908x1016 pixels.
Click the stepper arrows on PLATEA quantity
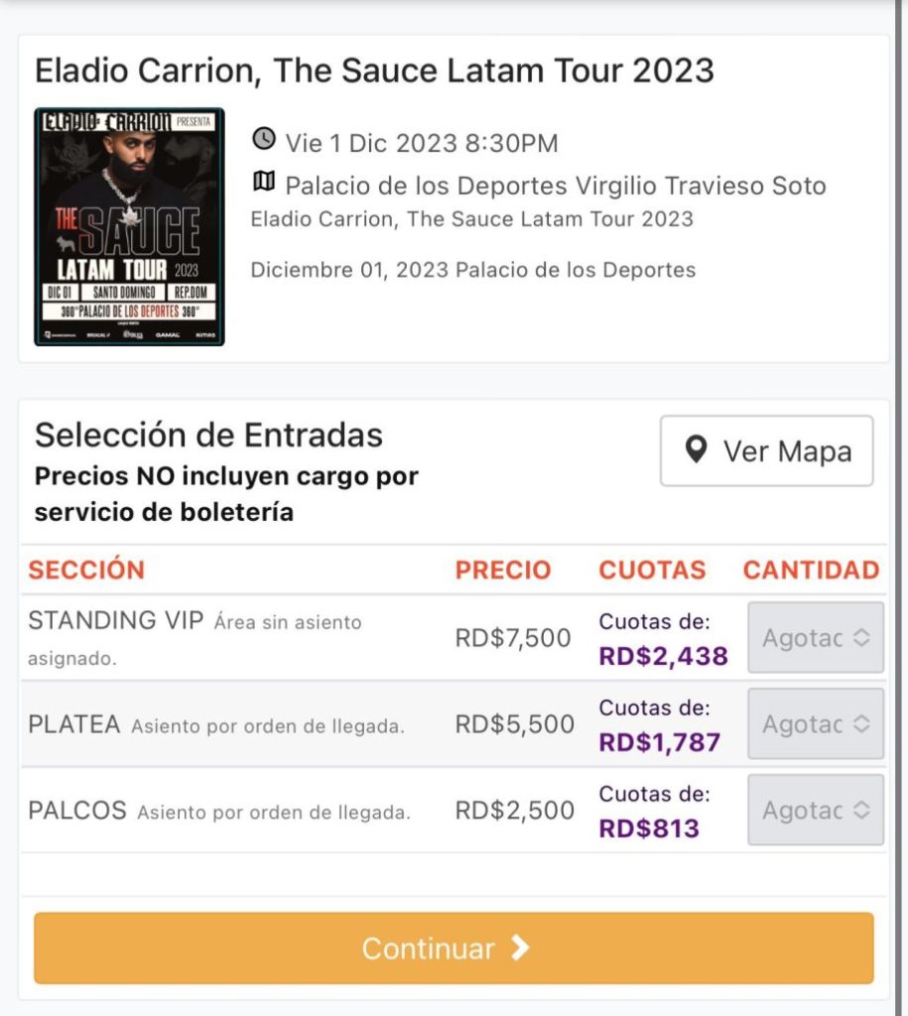[x=860, y=723]
